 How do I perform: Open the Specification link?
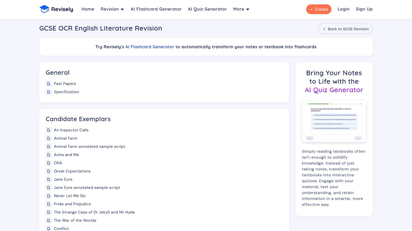click(66, 92)
